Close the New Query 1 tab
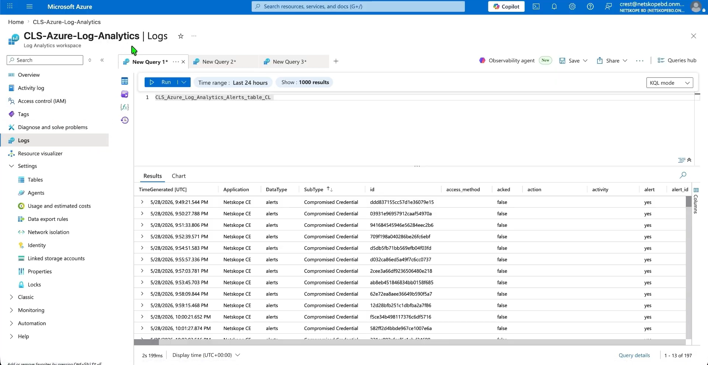Viewport: 708px width, 365px height. pos(183,62)
